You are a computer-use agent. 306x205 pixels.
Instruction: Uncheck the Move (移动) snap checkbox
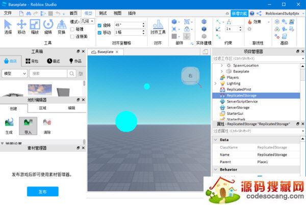coord(99,33)
